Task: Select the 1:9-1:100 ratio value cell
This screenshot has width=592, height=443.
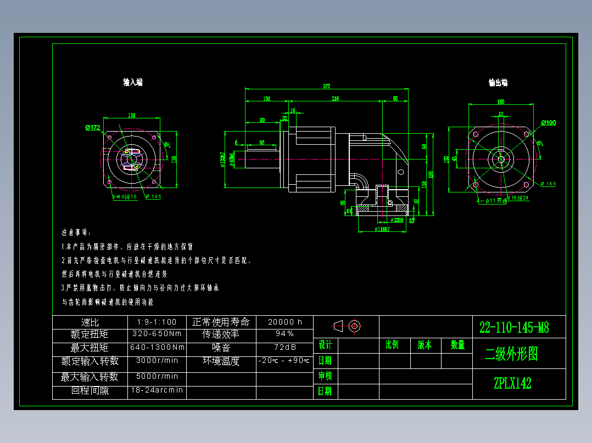Action: click(x=157, y=322)
